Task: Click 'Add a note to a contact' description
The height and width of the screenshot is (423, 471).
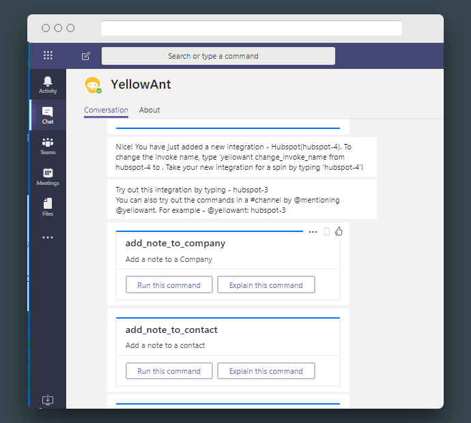Action: coord(165,345)
